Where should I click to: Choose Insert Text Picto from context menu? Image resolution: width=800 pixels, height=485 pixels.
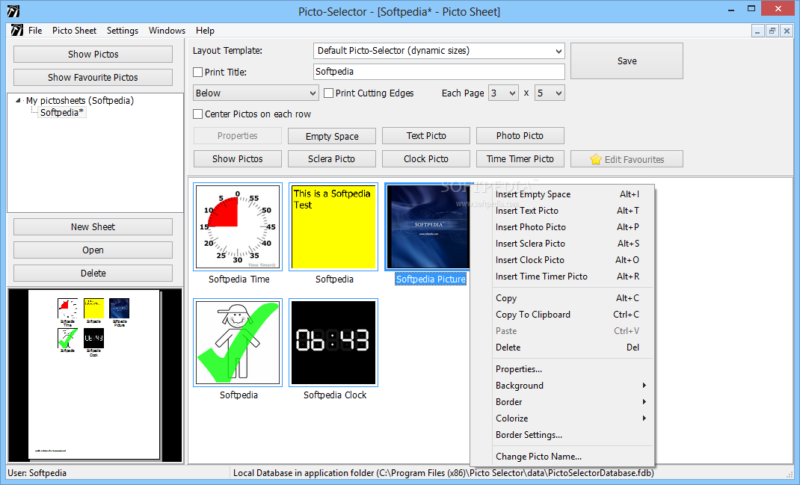[561, 211]
